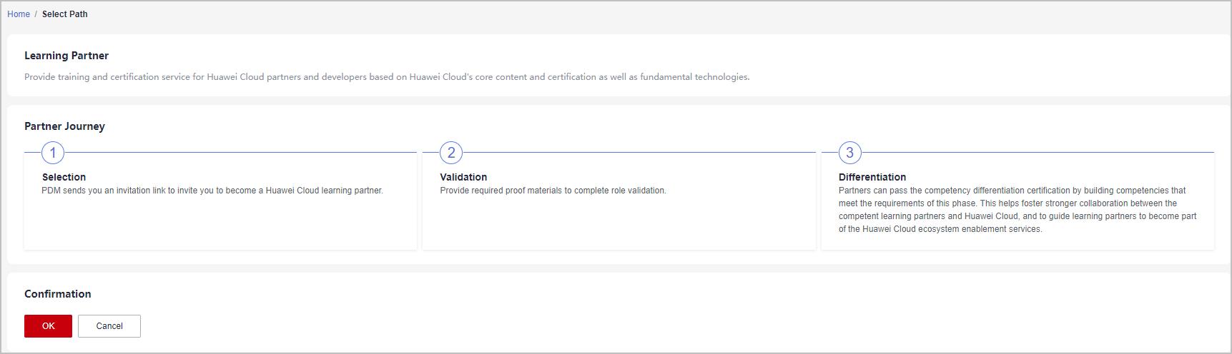Click the Learning Partner description paragraph
This screenshot has height=354, width=1232.
pos(387,77)
